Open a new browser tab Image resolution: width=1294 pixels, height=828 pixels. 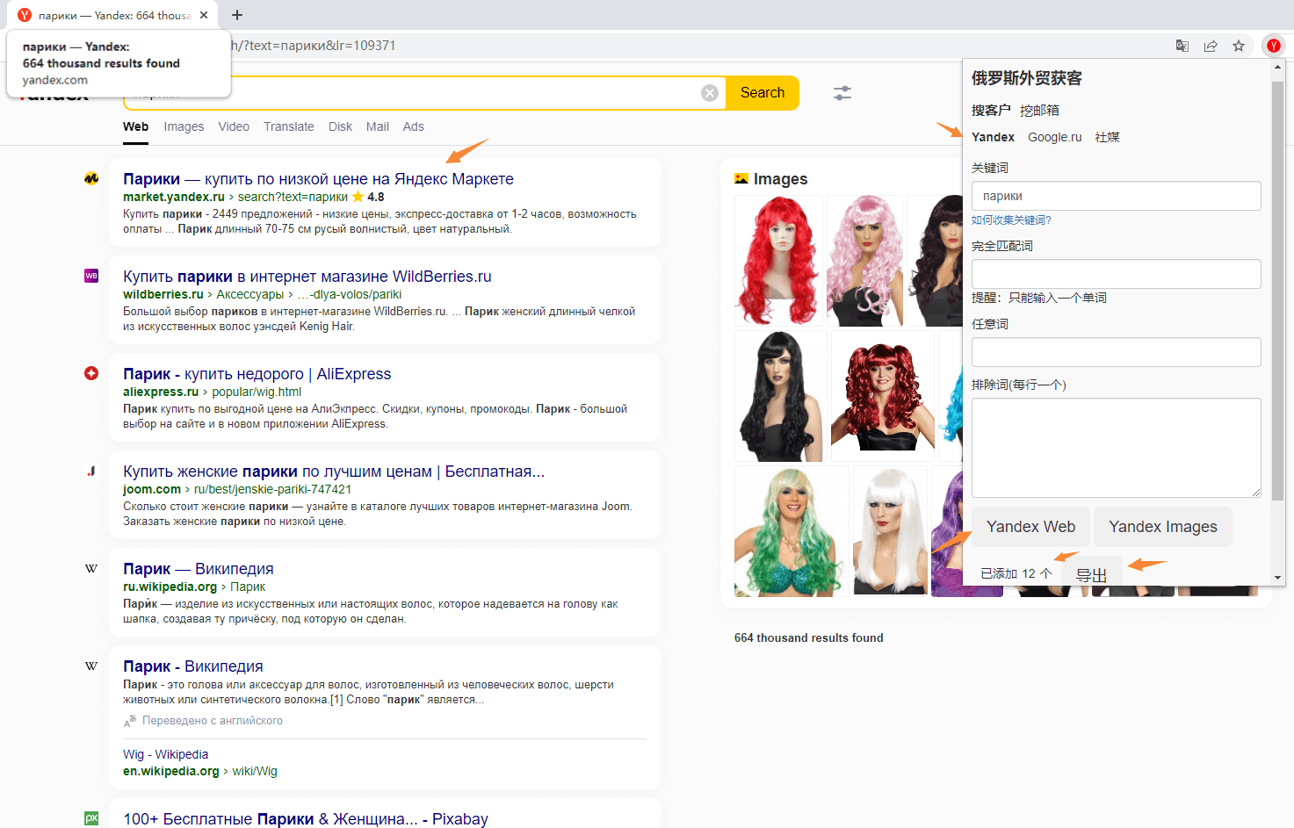tap(237, 15)
